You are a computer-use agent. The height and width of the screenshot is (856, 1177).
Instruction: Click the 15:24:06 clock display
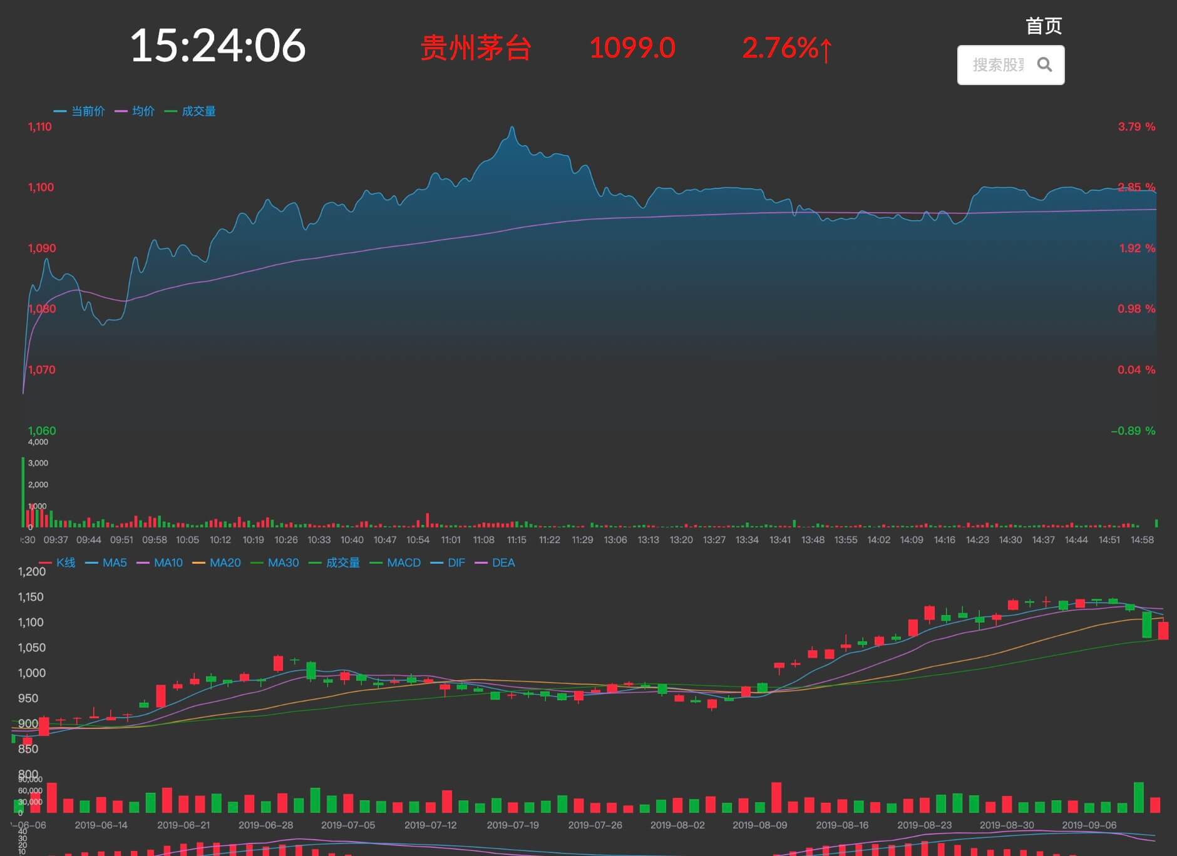click(x=218, y=46)
